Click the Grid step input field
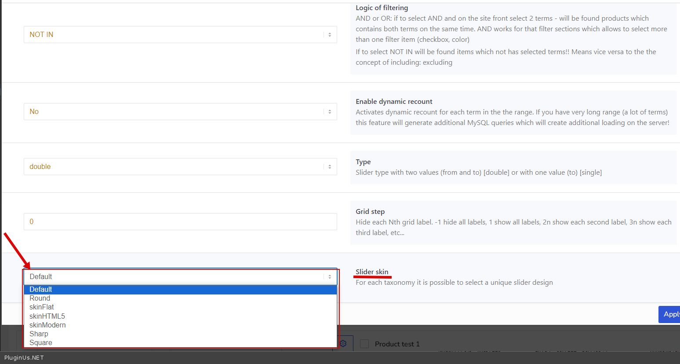This screenshot has height=364, width=680. (180, 221)
